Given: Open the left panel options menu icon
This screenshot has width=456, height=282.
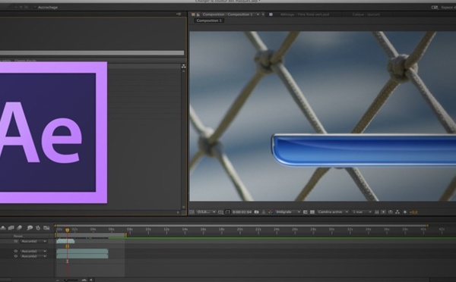Looking at the screenshot, I should tap(179, 14).
